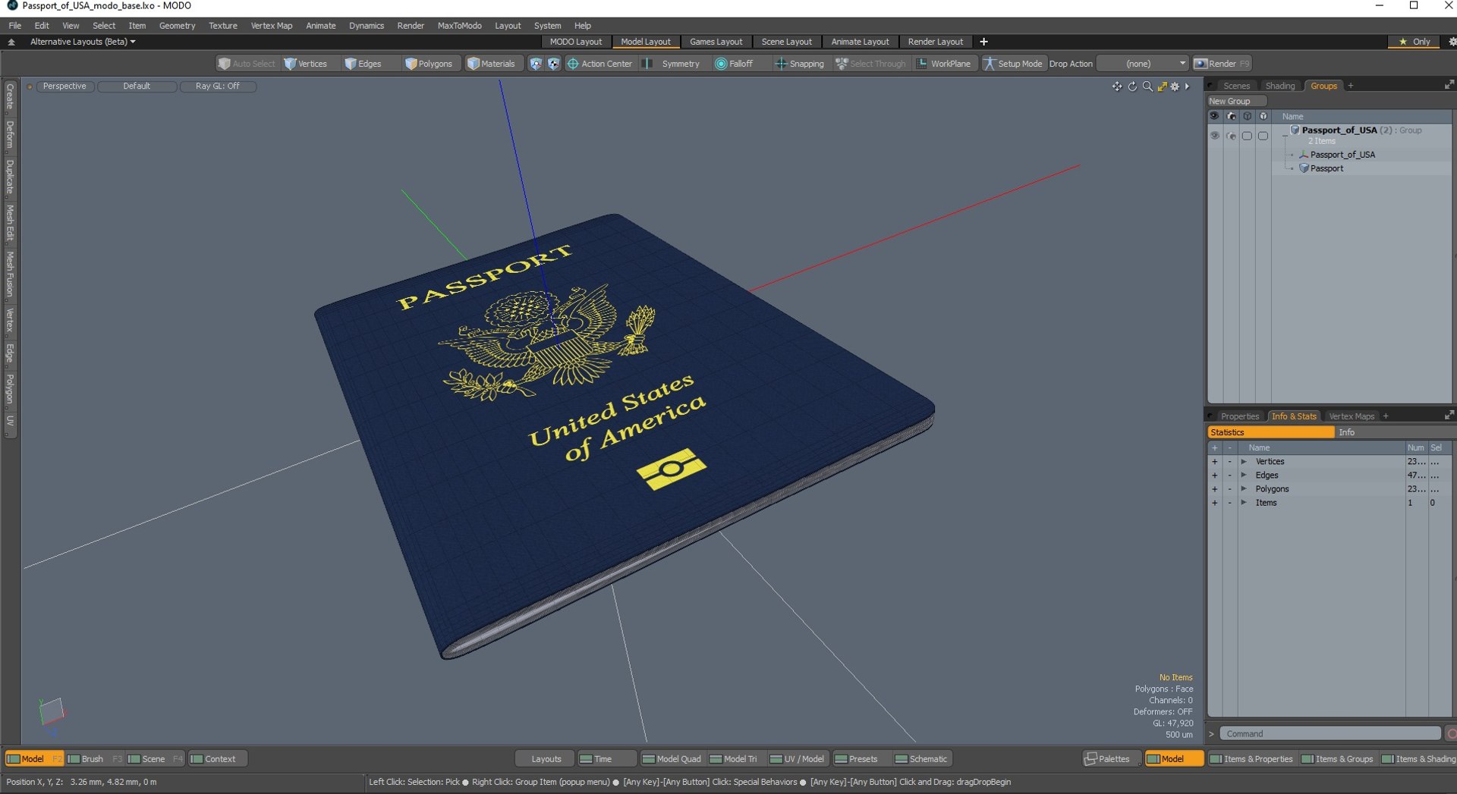
Task: Click the render camera column header icon
Action: tap(1231, 116)
